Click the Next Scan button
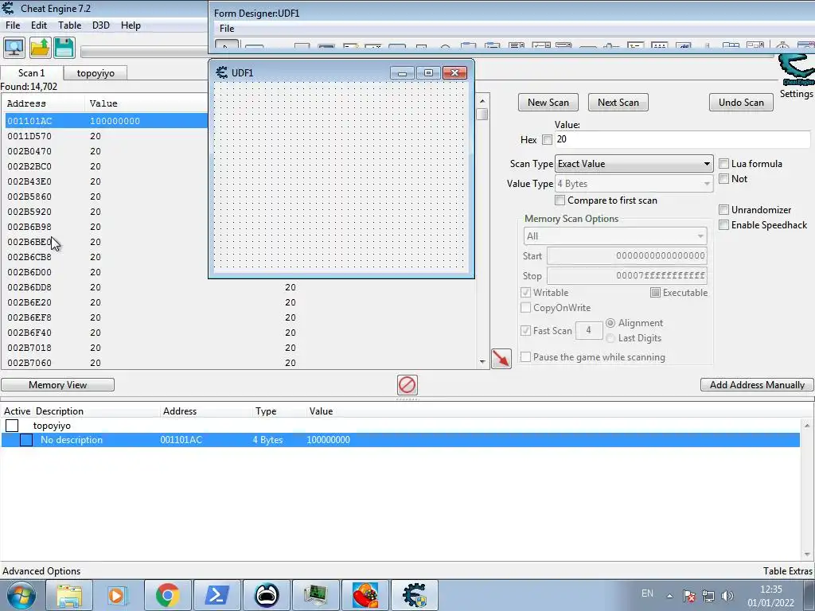This screenshot has width=815, height=611. coord(618,103)
